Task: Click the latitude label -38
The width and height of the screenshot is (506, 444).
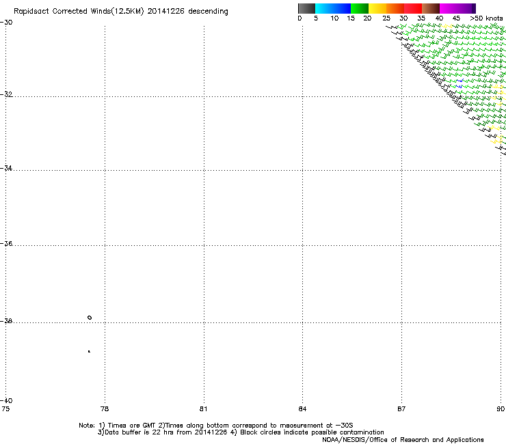Action: click(6, 321)
